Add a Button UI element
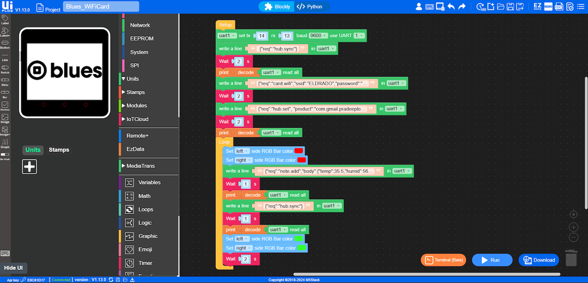Screen dimensions: 588x283 (5, 44)
